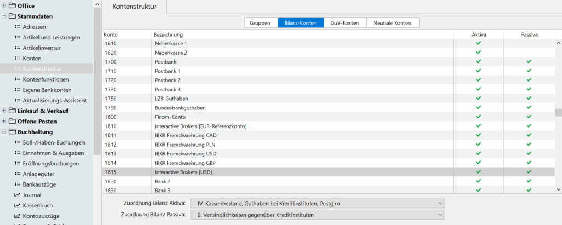Switch to the GuV-Konten tab
The height and width of the screenshot is (225, 562).
pos(345,23)
